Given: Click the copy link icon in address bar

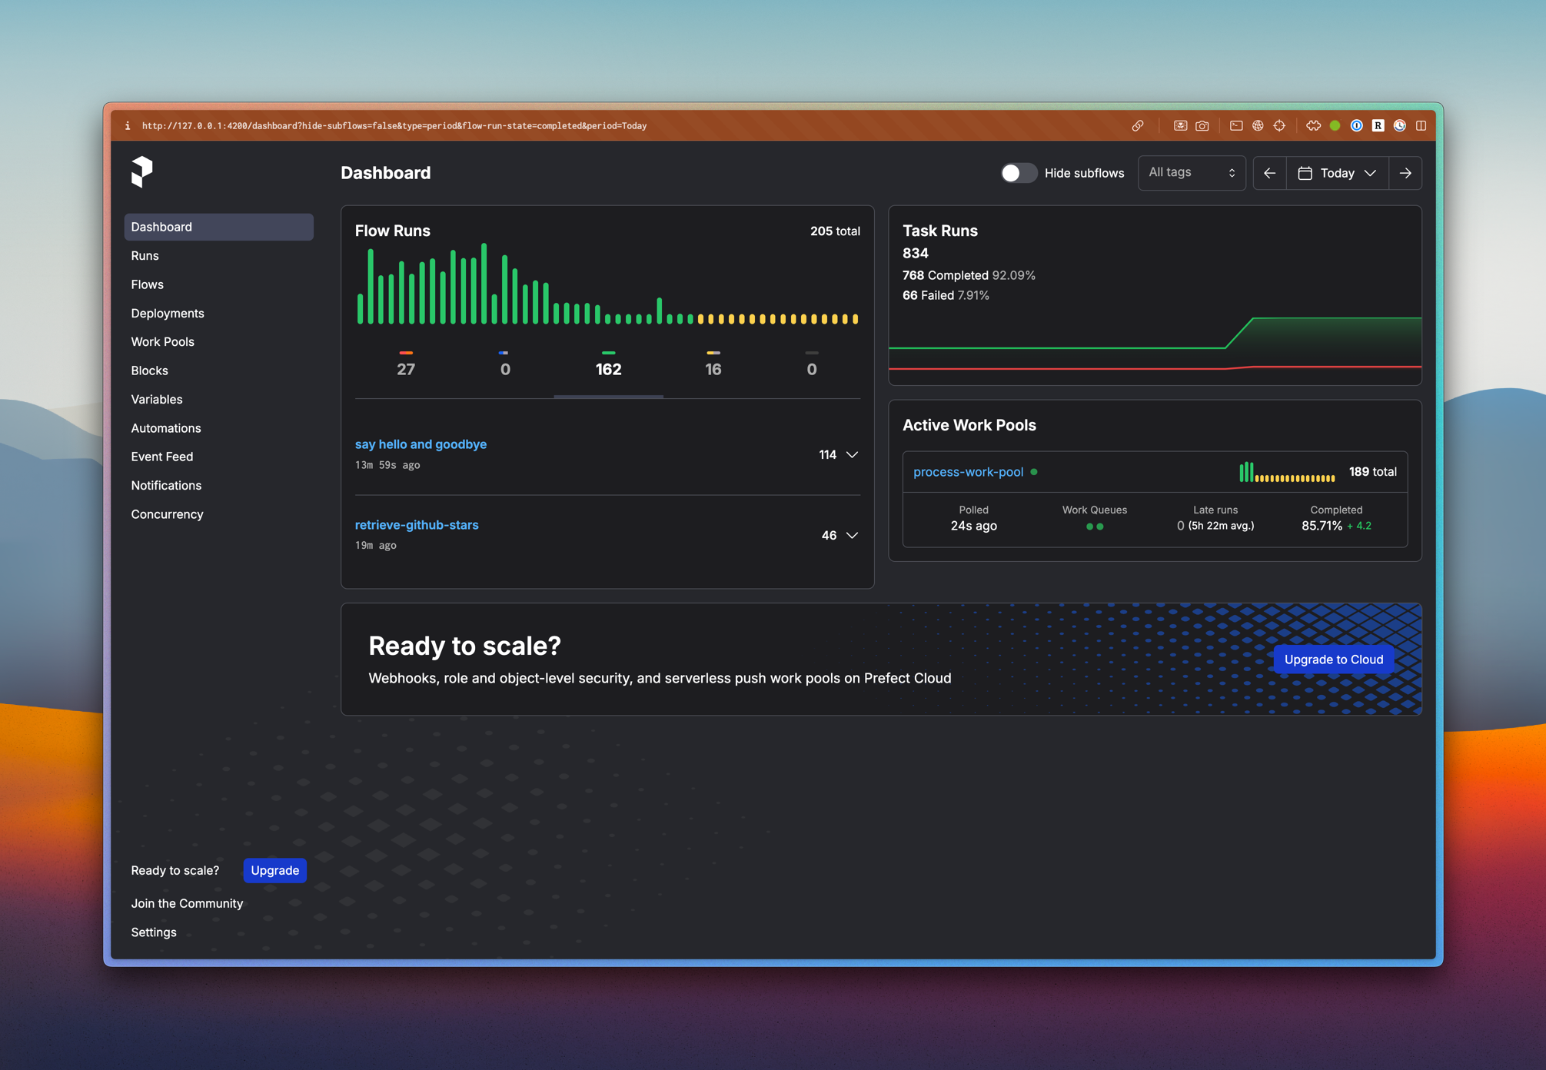Looking at the screenshot, I should (1138, 126).
